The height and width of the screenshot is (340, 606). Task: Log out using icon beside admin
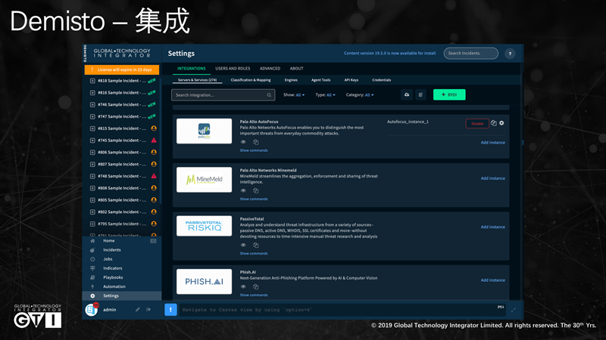tap(148, 310)
